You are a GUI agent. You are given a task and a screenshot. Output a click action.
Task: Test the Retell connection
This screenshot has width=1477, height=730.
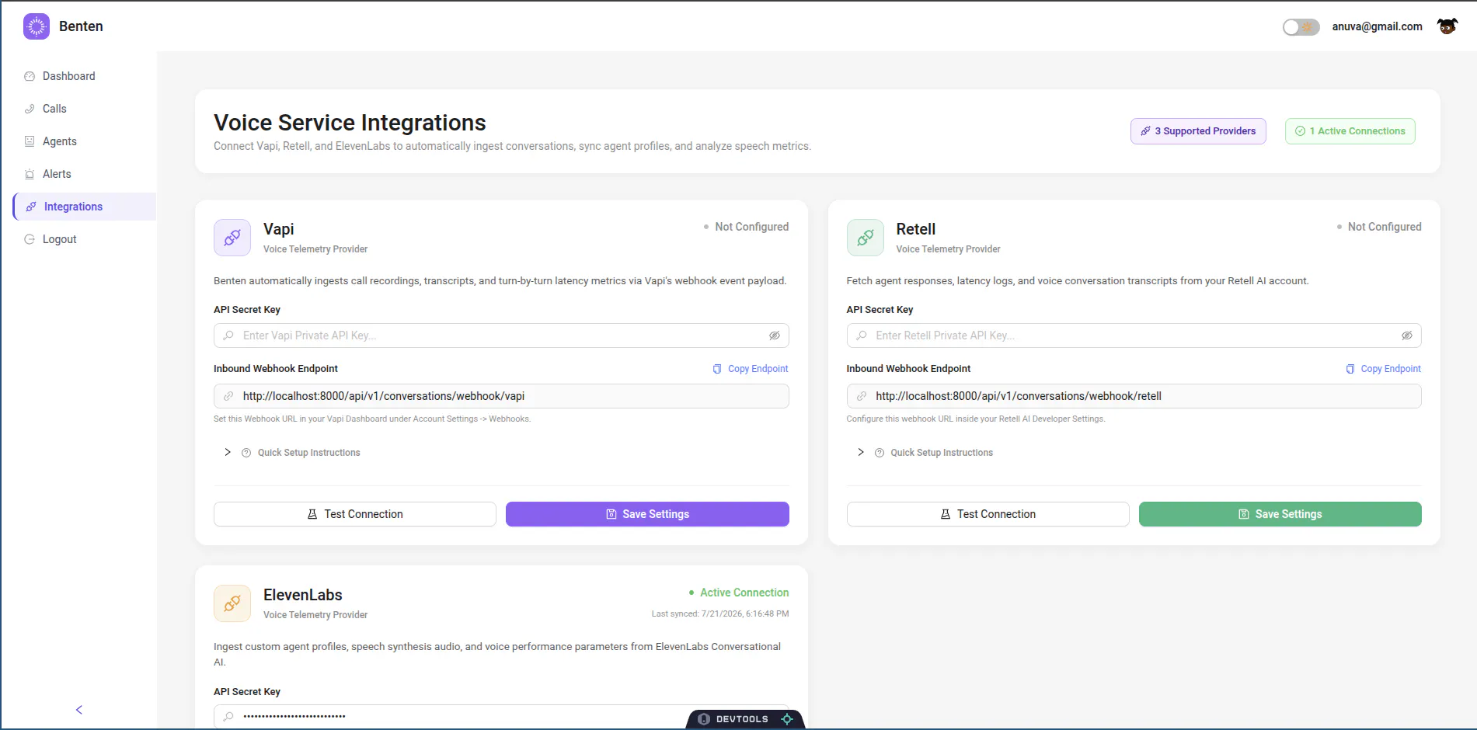click(988, 514)
